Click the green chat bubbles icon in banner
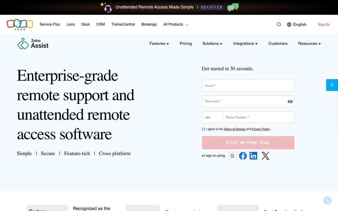Screen dimensions: 338x211 233,7
